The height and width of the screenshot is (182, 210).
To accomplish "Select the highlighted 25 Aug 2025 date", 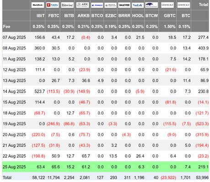I will (14, 167).
